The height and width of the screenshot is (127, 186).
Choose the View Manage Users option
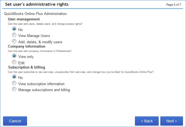point(14,35)
